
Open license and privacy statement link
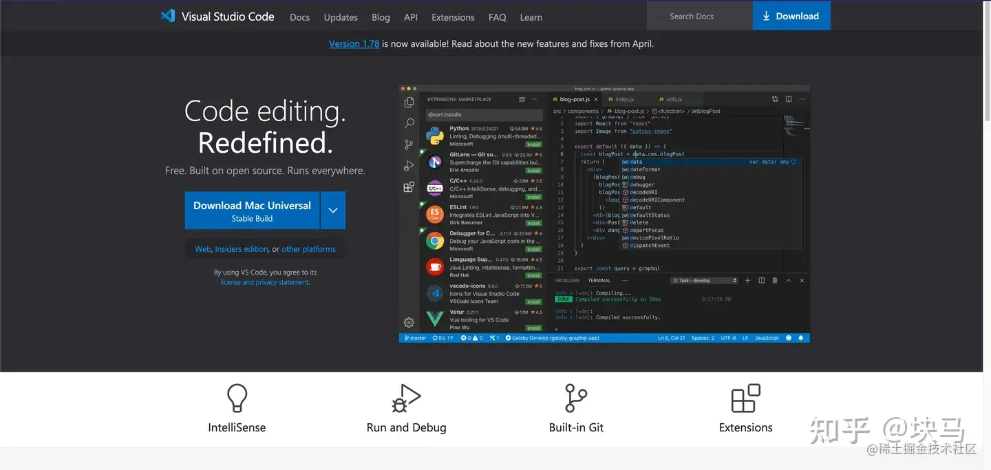265,282
